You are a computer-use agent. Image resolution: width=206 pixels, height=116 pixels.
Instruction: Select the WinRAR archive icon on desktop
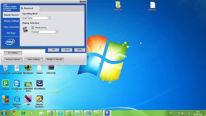click(x=51, y=70)
